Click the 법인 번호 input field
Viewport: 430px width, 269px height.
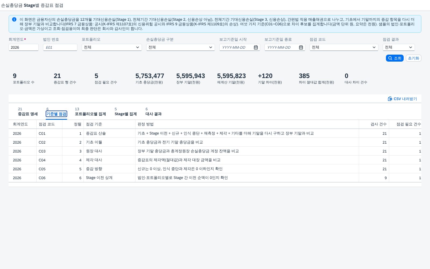(60, 47)
